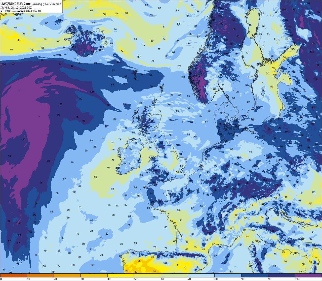The width and height of the screenshot is (322, 281).
Task: Click the '71' value over western France
Action: tap(181, 220)
